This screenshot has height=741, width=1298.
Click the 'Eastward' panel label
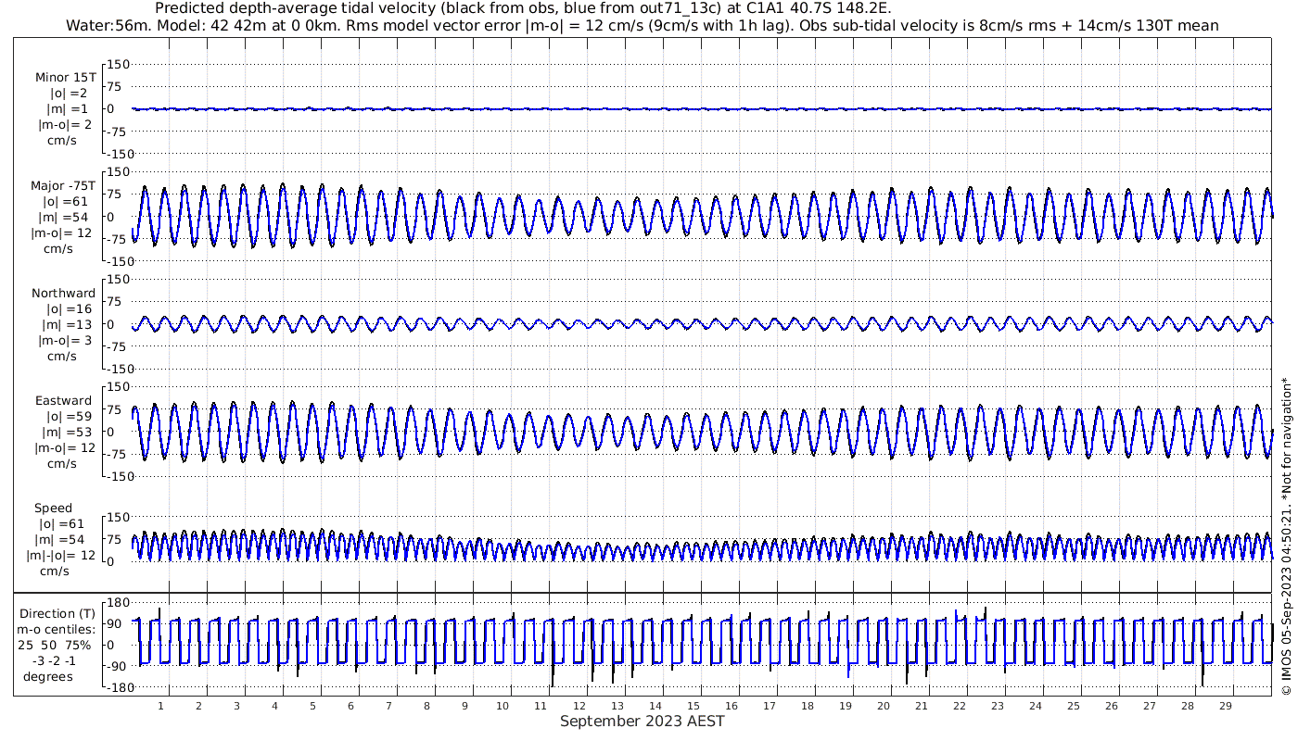point(64,400)
